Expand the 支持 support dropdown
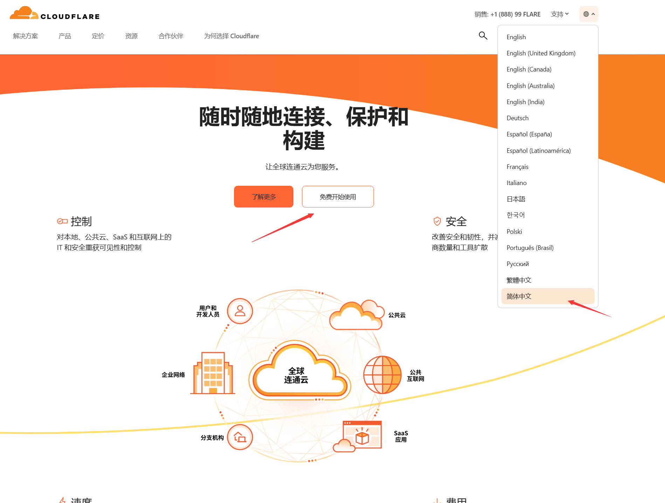The width and height of the screenshot is (665, 503). [560, 14]
